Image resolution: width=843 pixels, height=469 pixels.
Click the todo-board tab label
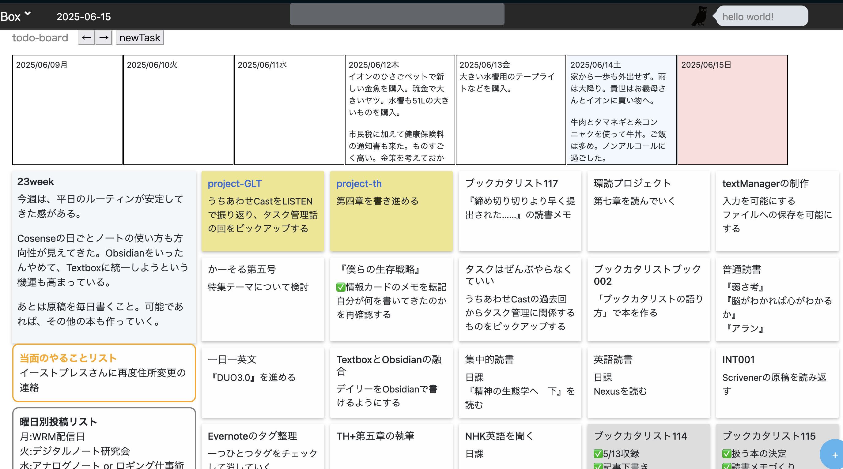click(x=40, y=38)
